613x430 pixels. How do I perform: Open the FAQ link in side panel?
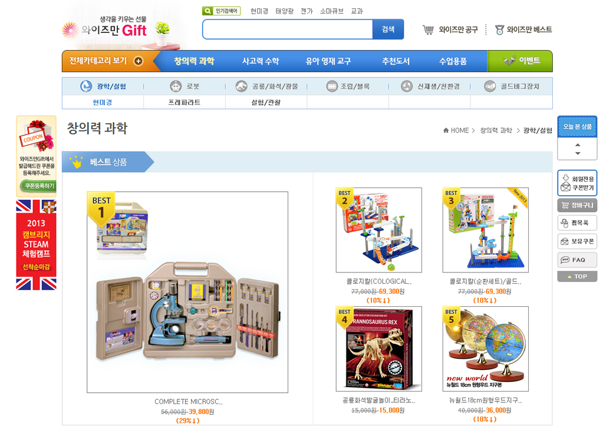pos(577,260)
